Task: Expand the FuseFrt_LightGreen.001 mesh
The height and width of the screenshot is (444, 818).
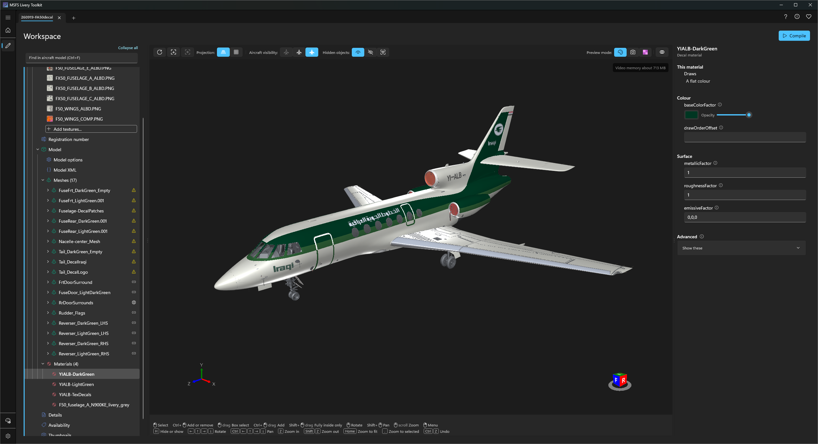Action: coord(48,200)
